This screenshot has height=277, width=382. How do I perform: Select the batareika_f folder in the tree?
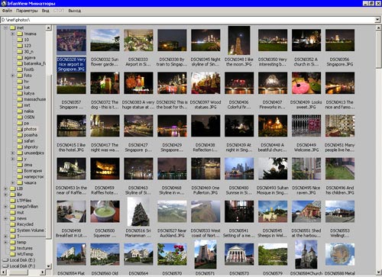[x=34, y=63]
